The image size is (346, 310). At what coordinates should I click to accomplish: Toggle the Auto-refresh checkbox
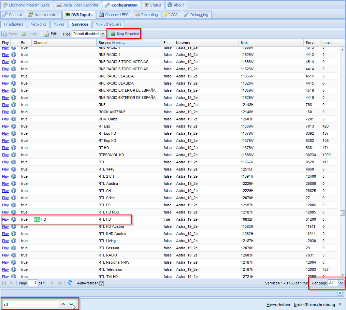click(101, 283)
